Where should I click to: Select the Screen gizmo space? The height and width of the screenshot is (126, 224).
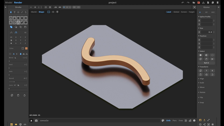(x=184, y=12)
